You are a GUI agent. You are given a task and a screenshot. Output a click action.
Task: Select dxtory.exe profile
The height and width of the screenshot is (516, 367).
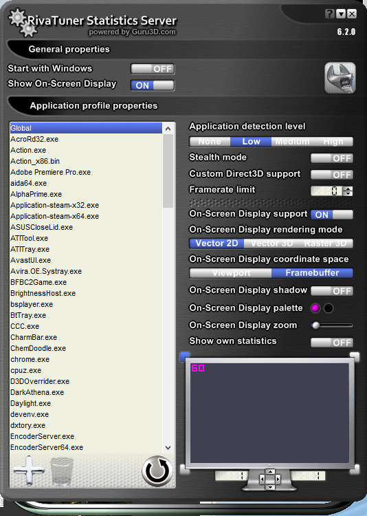click(x=86, y=425)
